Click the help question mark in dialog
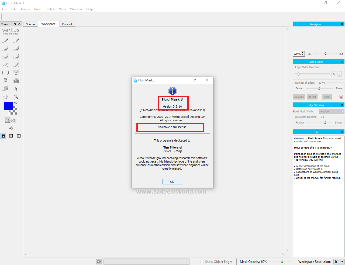345x265 pixels. pyautogui.click(x=195, y=80)
